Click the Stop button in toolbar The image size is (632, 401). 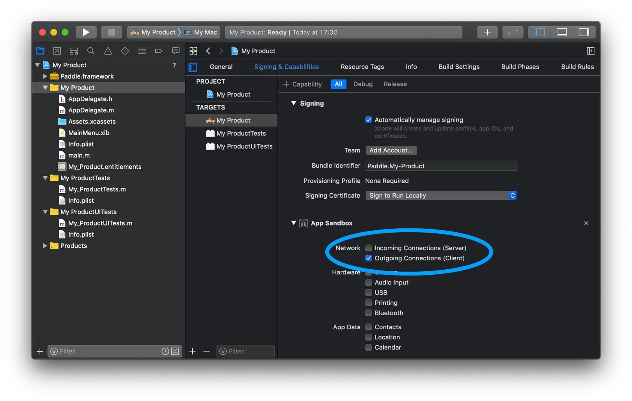click(x=112, y=32)
